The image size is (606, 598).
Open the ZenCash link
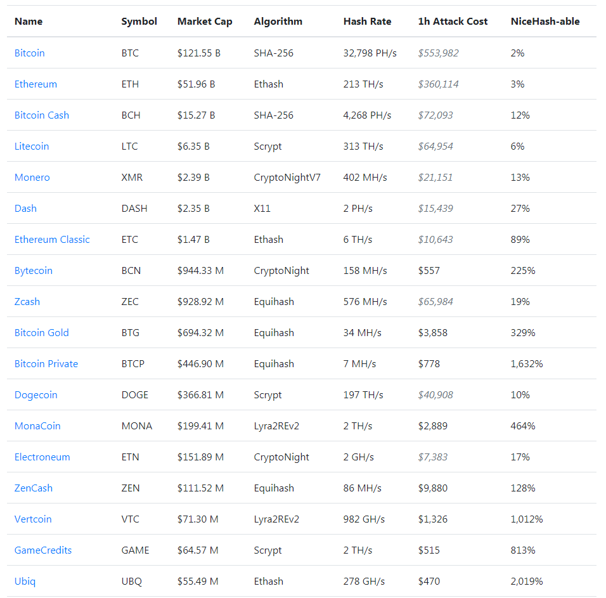click(x=34, y=488)
